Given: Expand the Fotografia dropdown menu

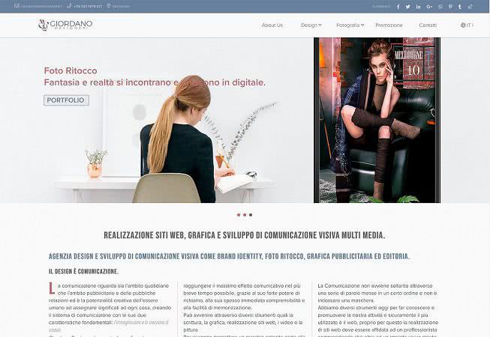Looking at the screenshot, I should click(350, 25).
